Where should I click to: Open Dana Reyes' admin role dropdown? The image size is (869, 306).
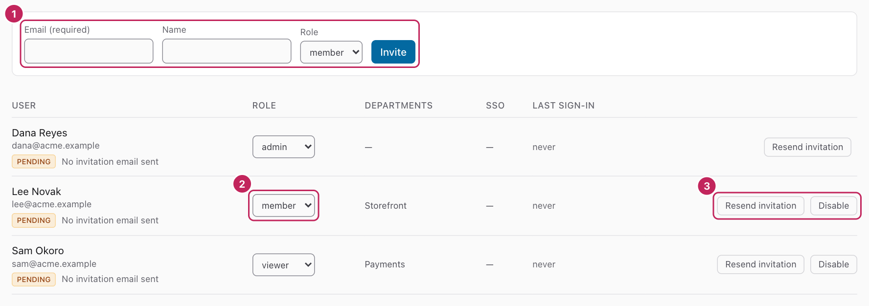pyautogui.click(x=284, y=147)
